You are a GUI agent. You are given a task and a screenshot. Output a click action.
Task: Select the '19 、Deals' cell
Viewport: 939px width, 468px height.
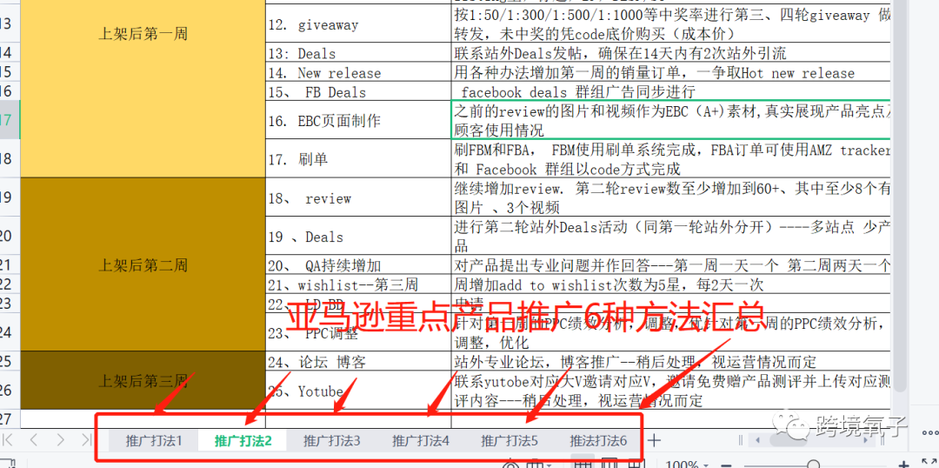click(358, 236)
